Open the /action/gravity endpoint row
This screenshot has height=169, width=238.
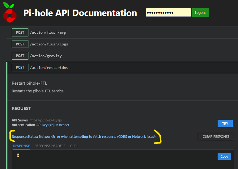pos(45,56)
